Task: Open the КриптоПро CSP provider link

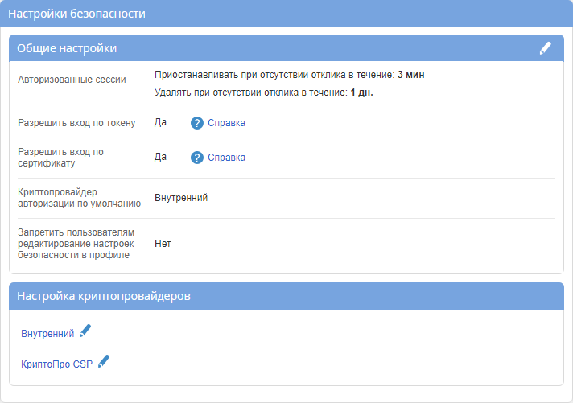Action: pos(56,364)
